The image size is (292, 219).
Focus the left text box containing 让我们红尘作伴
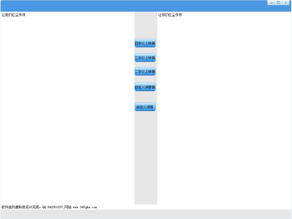[68, 108]
